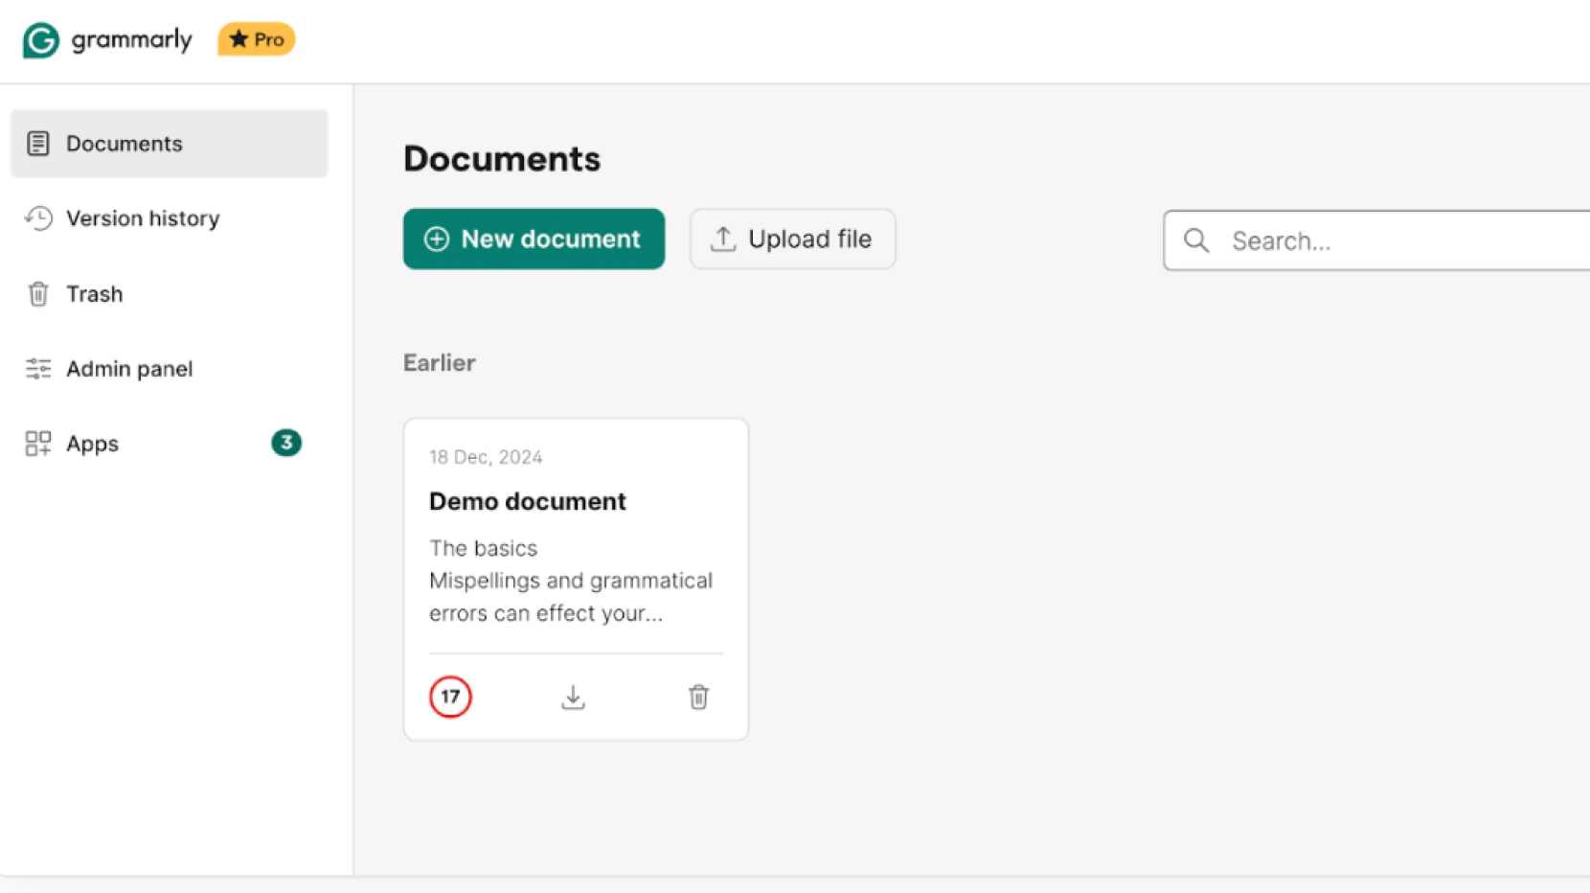Delete the Demo document via trash icon
This screenshot has width=1590, height=893.
click(698, 697)
